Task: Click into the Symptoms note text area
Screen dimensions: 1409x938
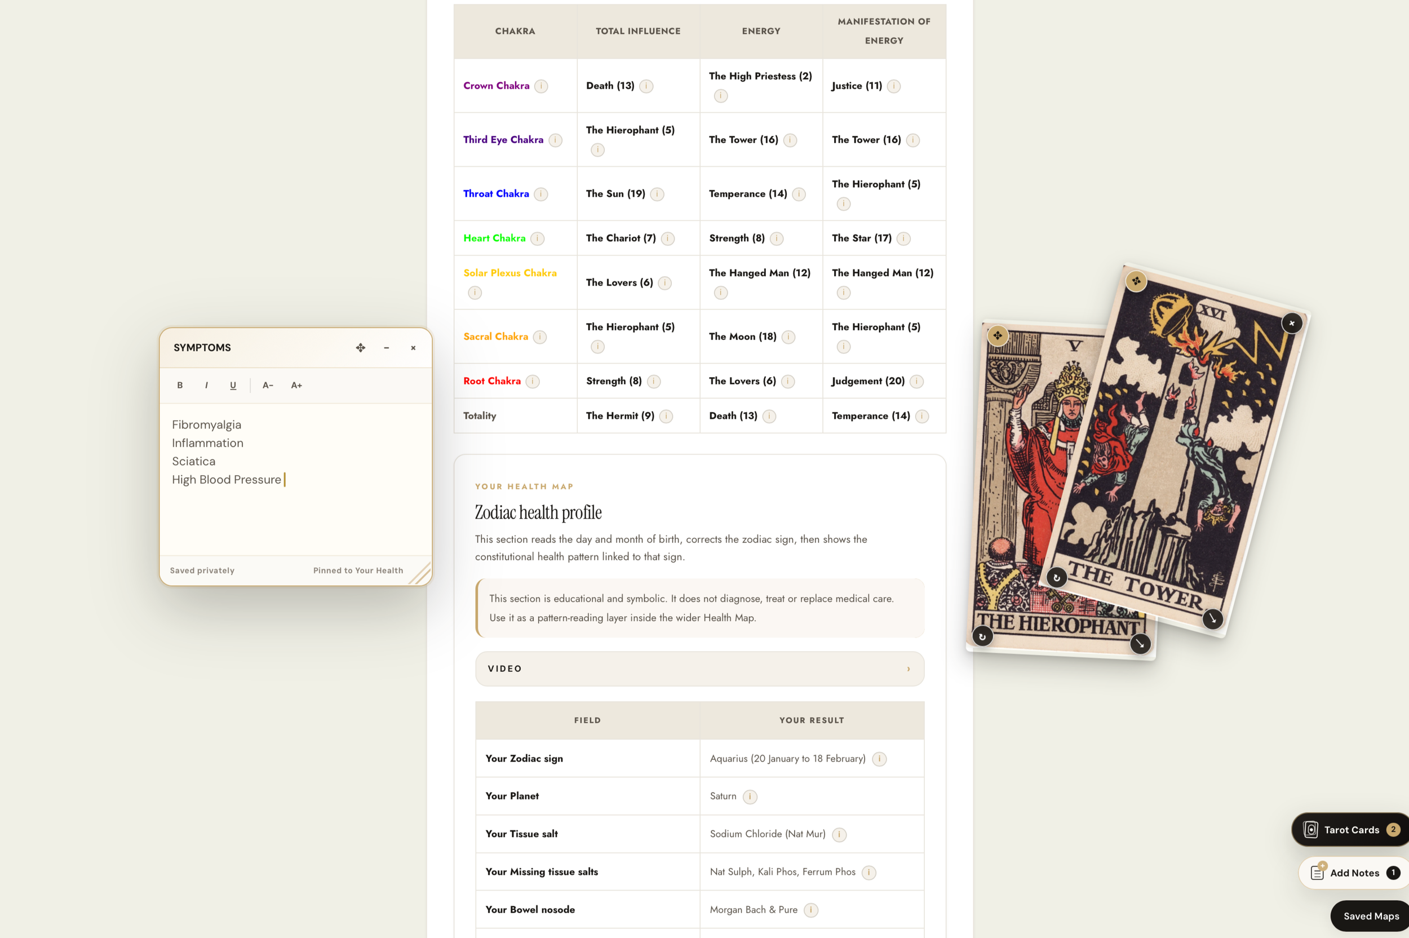Action: 295,479
